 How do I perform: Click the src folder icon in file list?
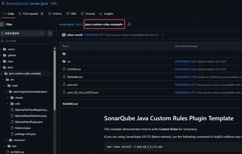pyautogui.click(x=64, y=62)
